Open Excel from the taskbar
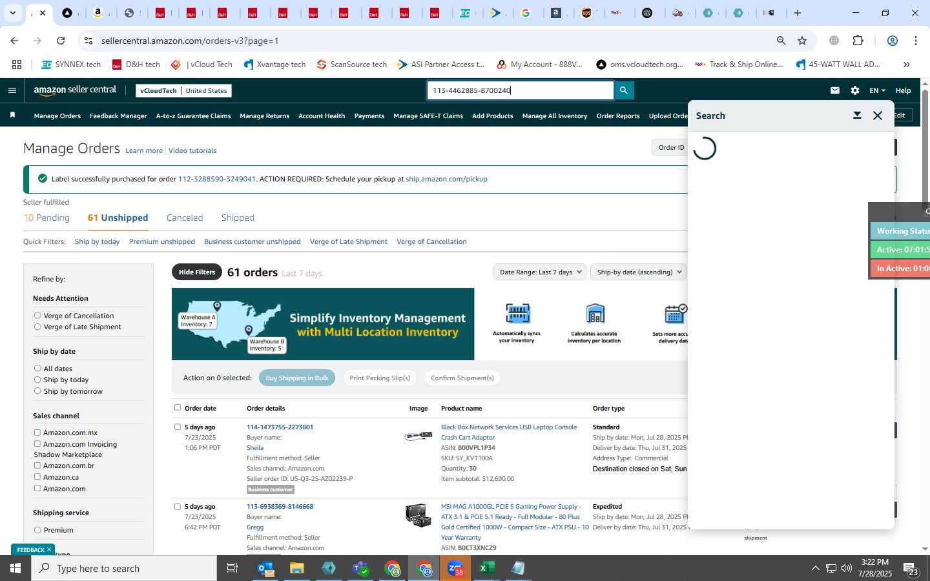930x581 pixels. [x=486, y=569]
